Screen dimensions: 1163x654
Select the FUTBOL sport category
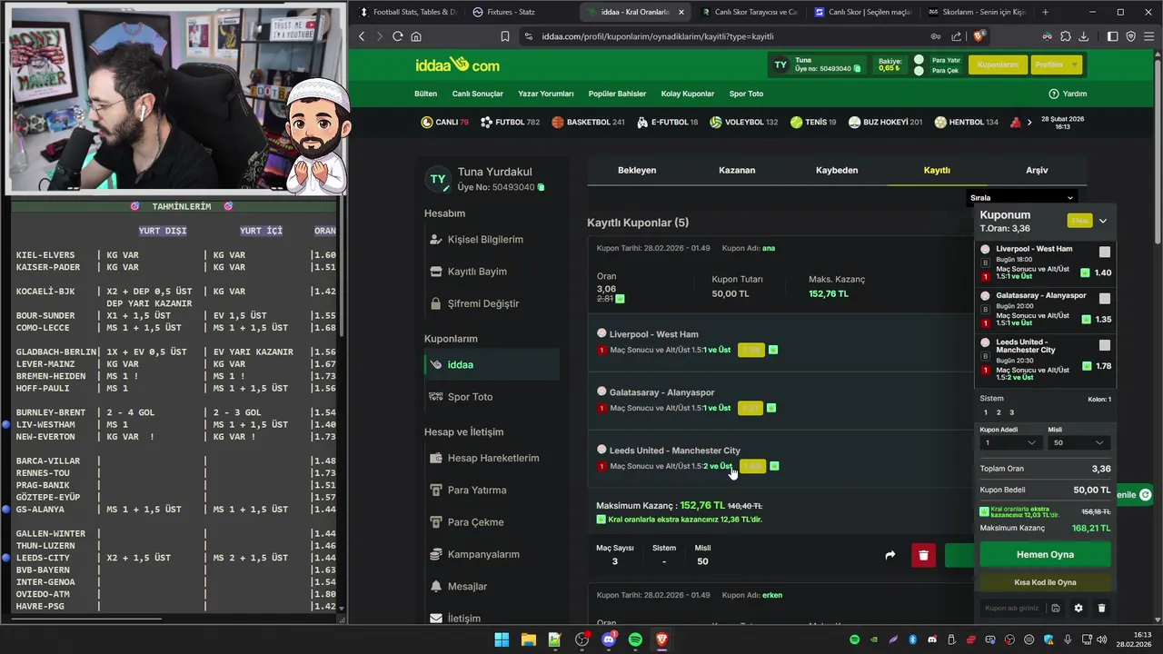pos(510,122)
